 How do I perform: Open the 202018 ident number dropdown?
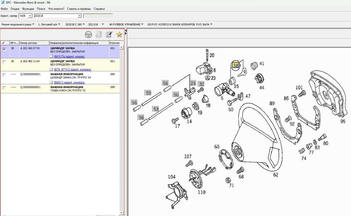(x=79, y=16)
